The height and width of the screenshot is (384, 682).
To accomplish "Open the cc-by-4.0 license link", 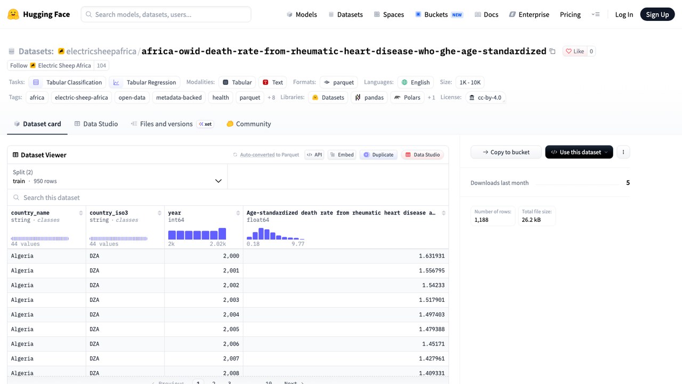I will tap(485, 98).
